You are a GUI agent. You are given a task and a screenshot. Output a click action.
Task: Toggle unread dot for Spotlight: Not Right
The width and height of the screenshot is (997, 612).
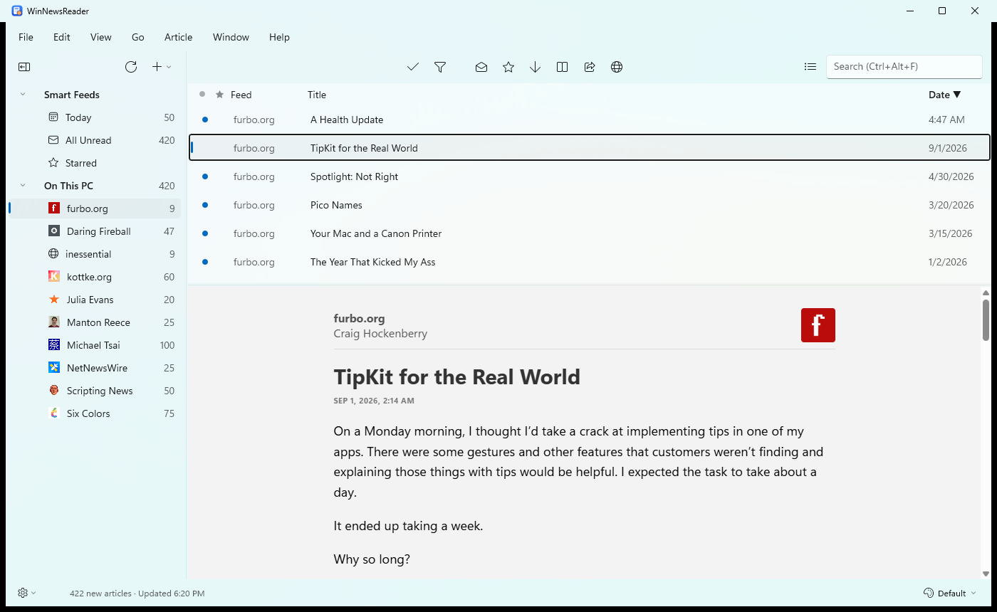(205, 176)
